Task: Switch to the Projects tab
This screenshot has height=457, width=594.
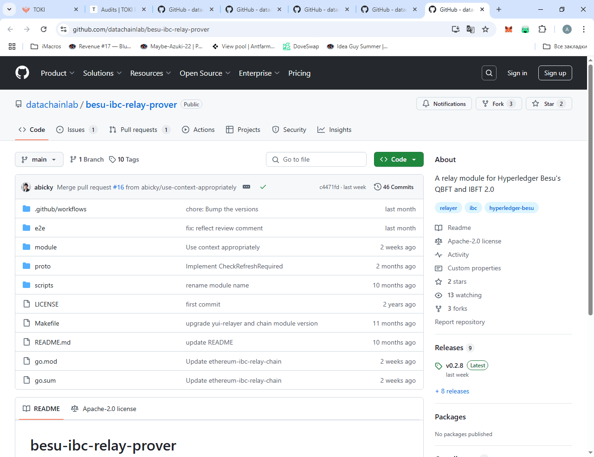Action: tap(243, 130)
